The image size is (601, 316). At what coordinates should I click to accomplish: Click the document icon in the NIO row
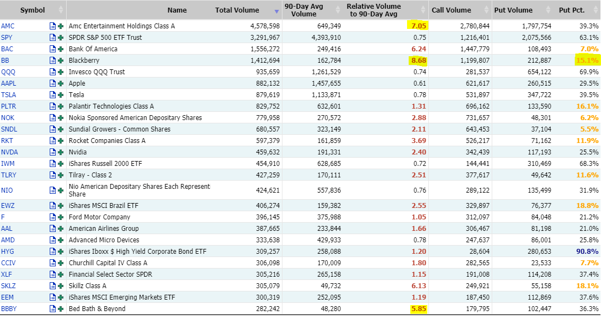click(x=52, y=190)
